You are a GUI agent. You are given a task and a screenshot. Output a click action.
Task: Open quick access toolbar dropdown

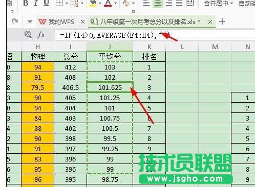pyautogui.click(x=30, y=21)
